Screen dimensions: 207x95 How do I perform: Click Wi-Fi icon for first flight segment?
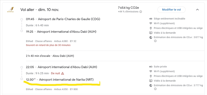coord(151,23)
